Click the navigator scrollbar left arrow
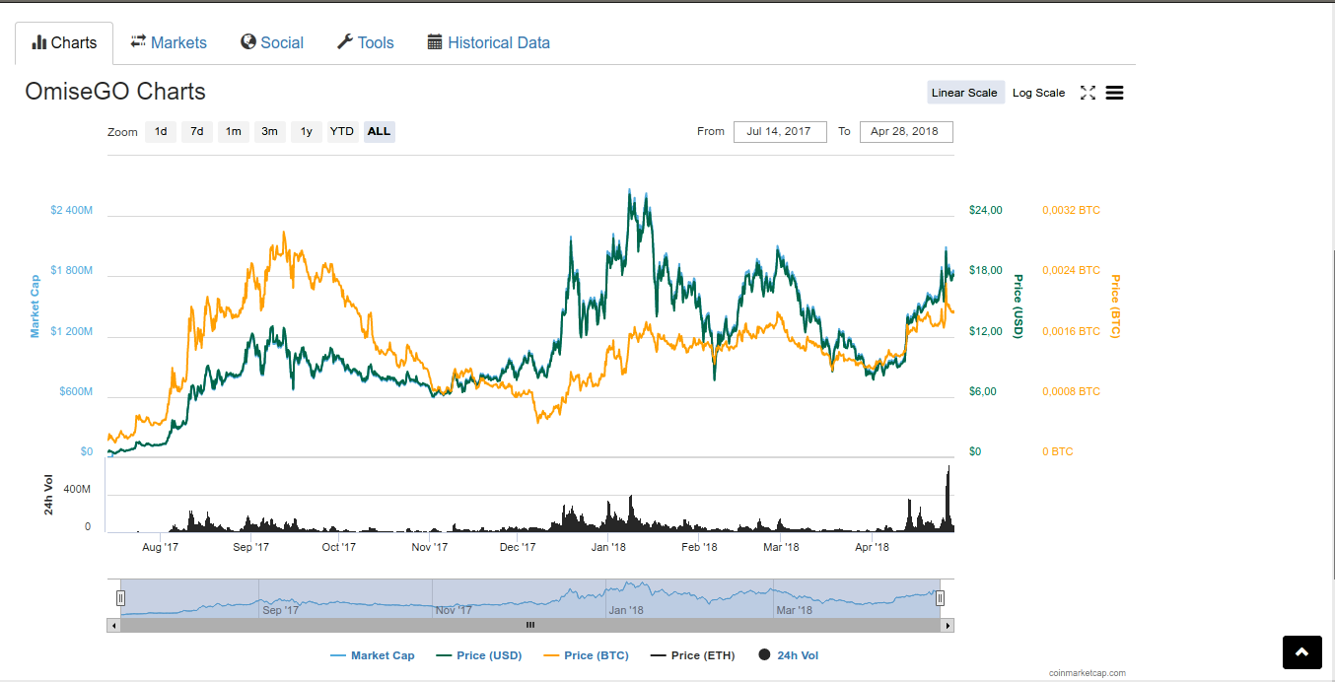Viewport: 1335px width, 682px height. (113, 625)
